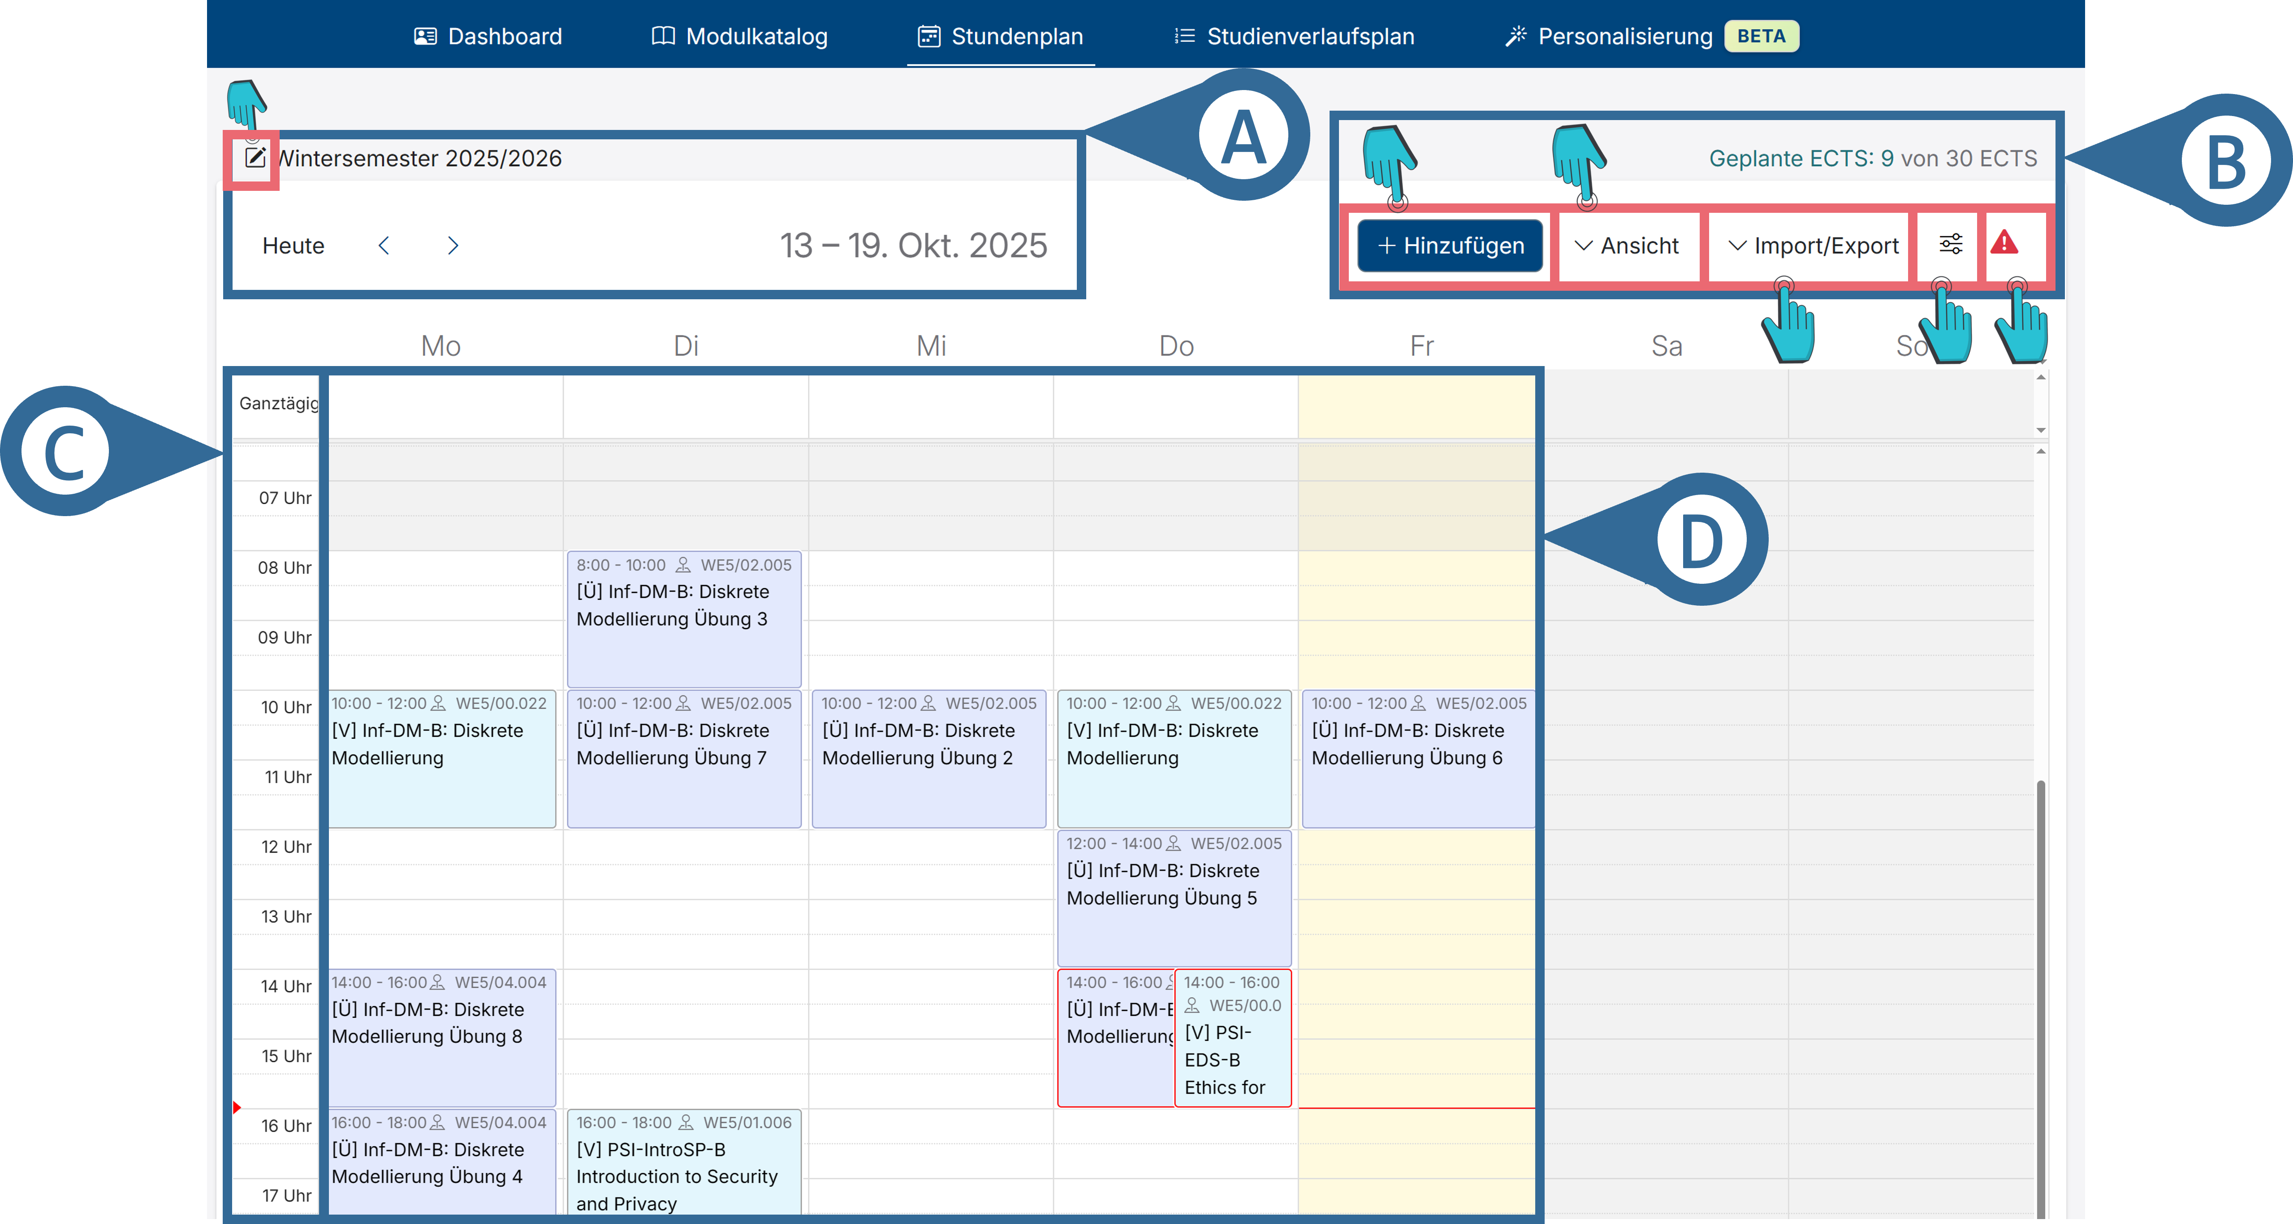This screenshot has width=2293, height=1224.
Task: Go to previous week arrow
Action: tap(384, 246)
